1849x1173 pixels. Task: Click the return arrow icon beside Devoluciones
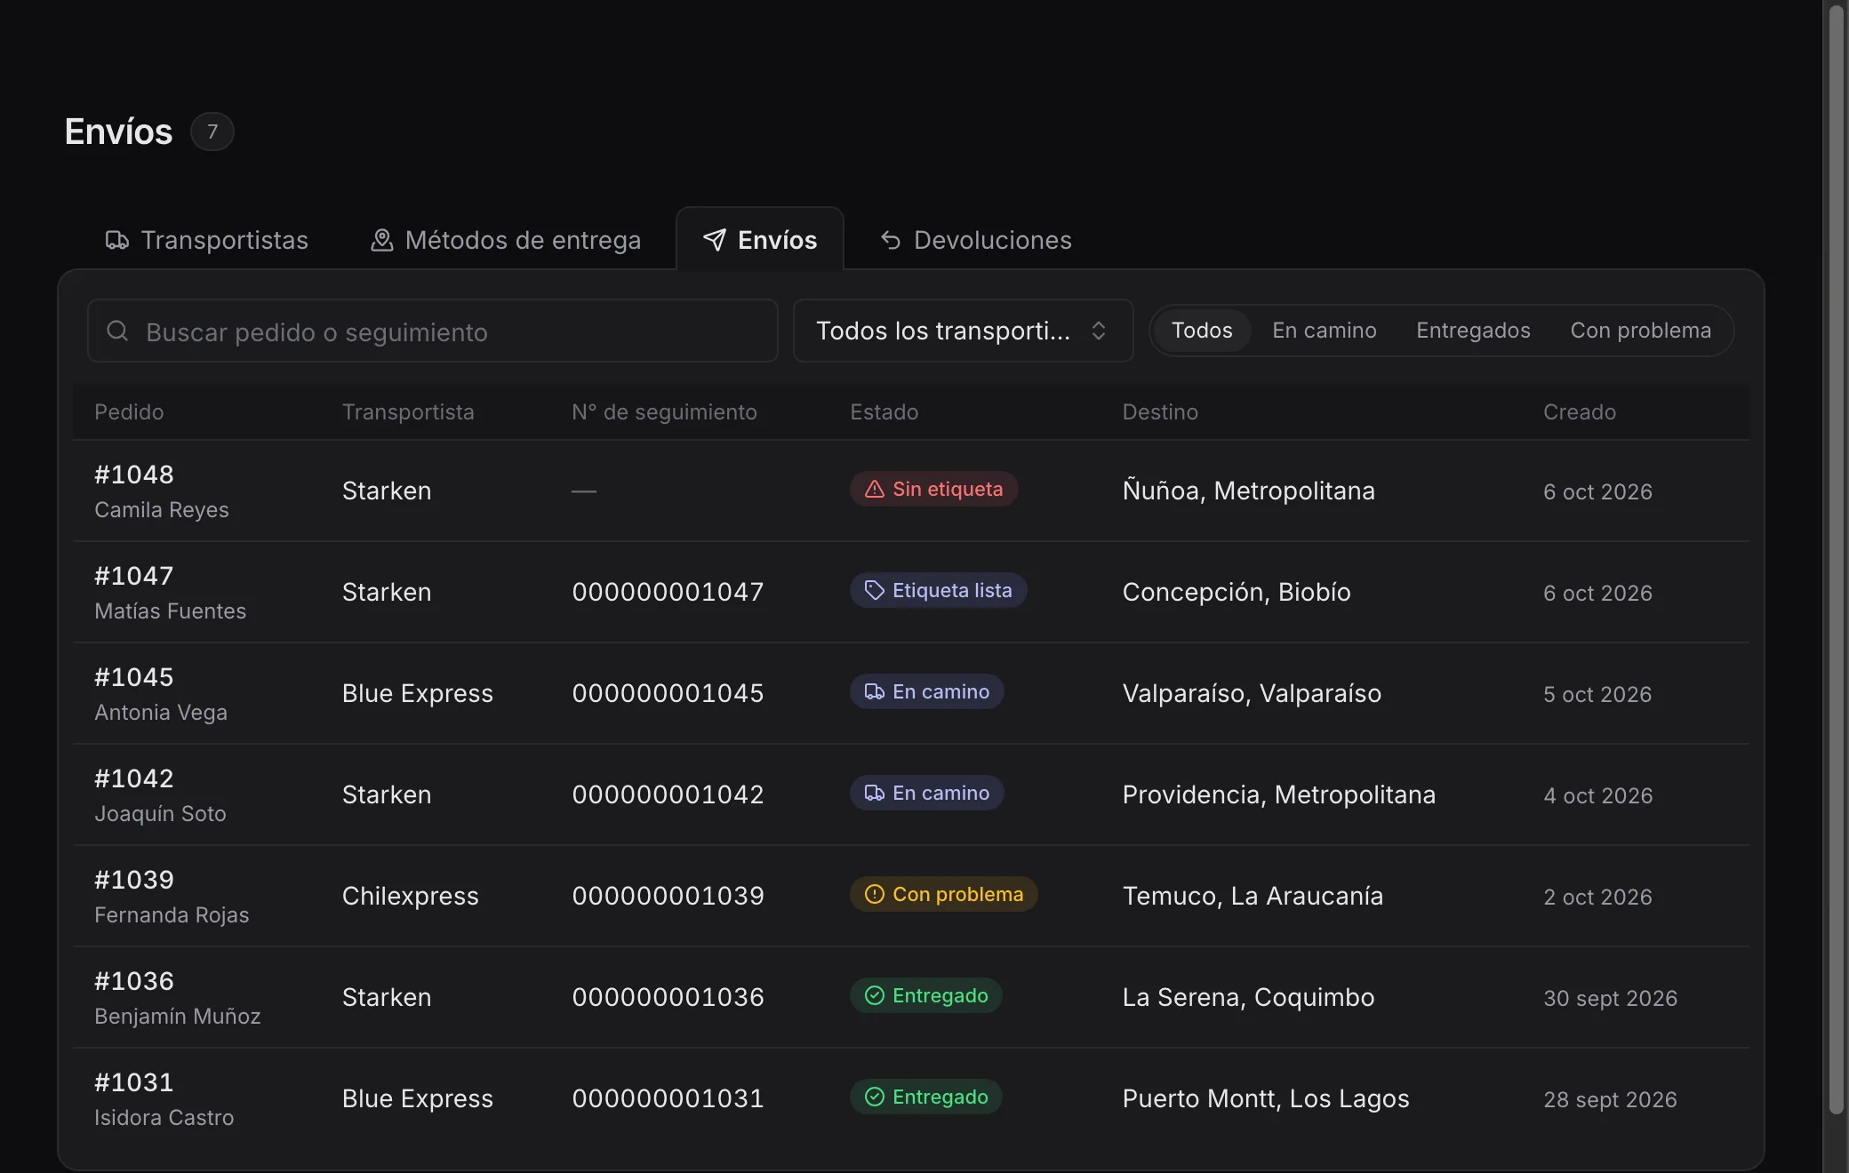click(x=891, y=240)
